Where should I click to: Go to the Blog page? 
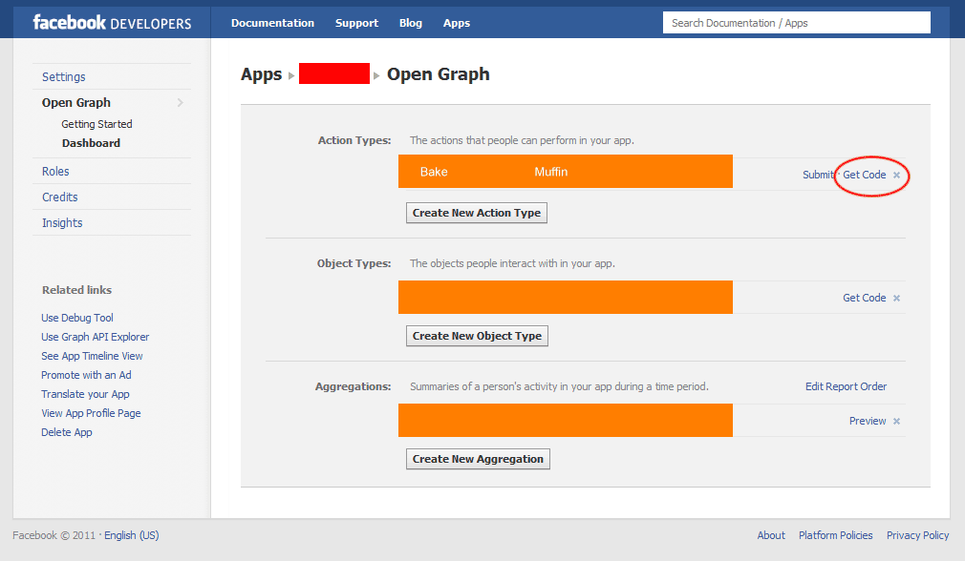click(x=411, y=23)
